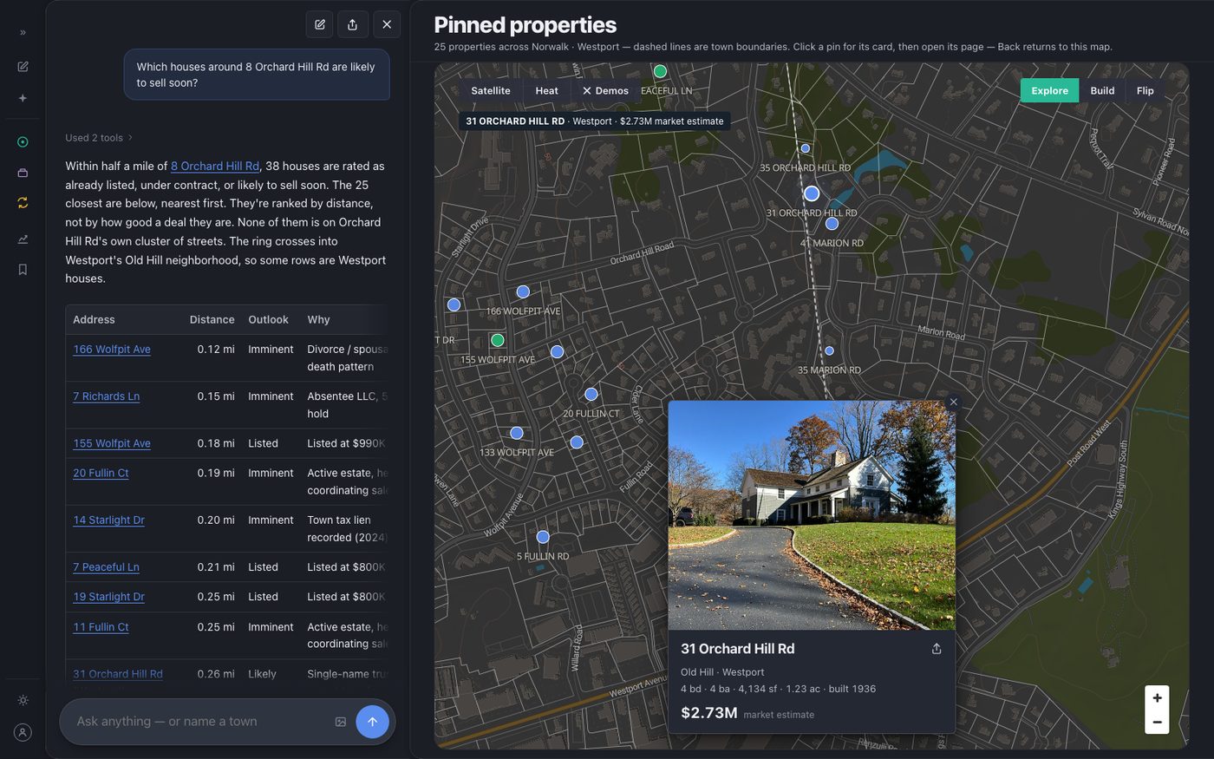1214x759 pixels.
Task: Open the house photo on property card
Action: pos(812,515)
